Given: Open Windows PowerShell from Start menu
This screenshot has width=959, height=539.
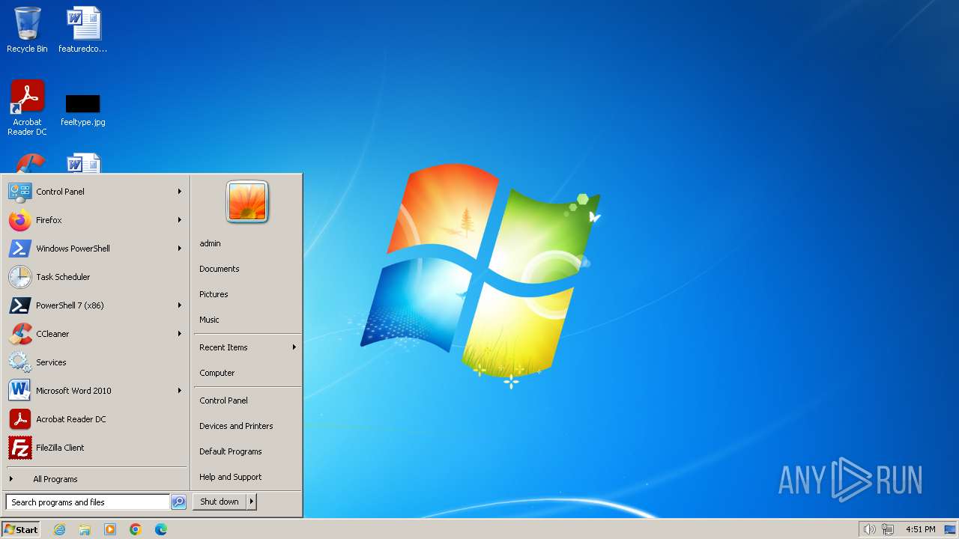Looking at the screenshot, I should point(95,249).
